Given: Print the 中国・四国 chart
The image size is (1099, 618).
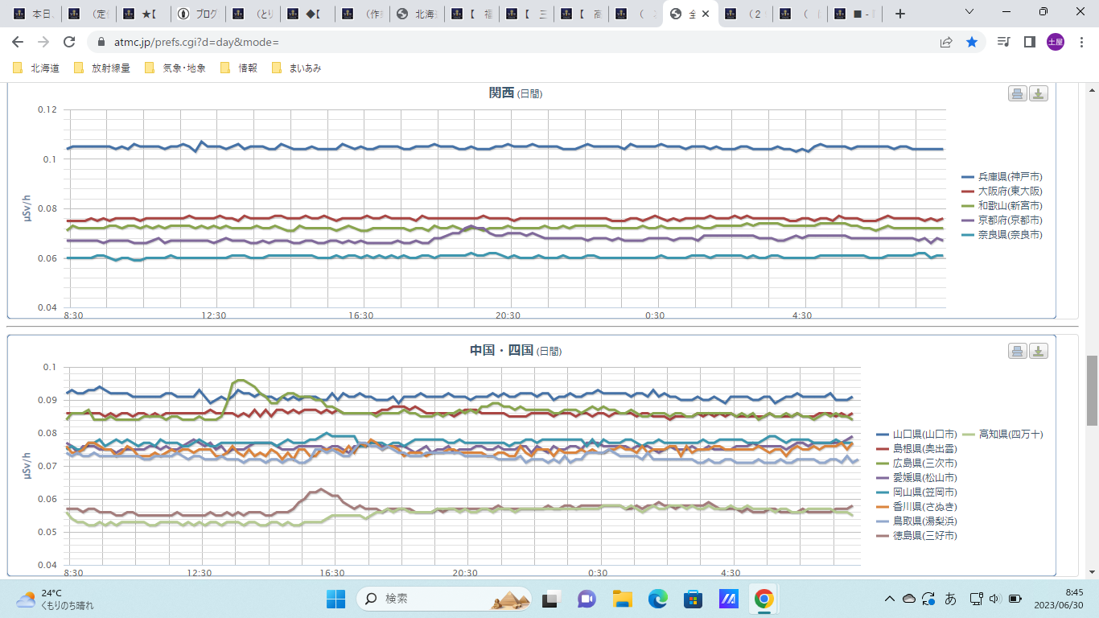Looking at the screenshot, I should [1018, 351].
